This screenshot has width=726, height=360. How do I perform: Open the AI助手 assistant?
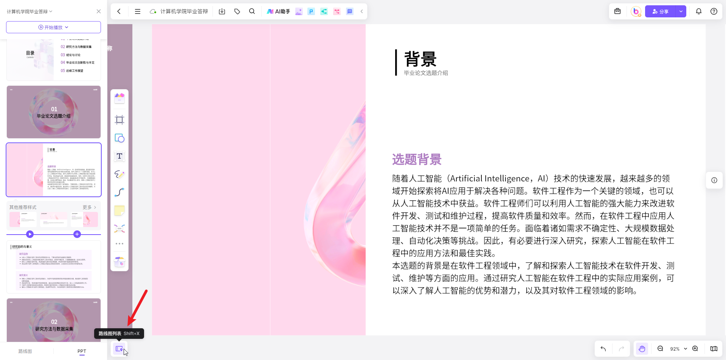278,11
